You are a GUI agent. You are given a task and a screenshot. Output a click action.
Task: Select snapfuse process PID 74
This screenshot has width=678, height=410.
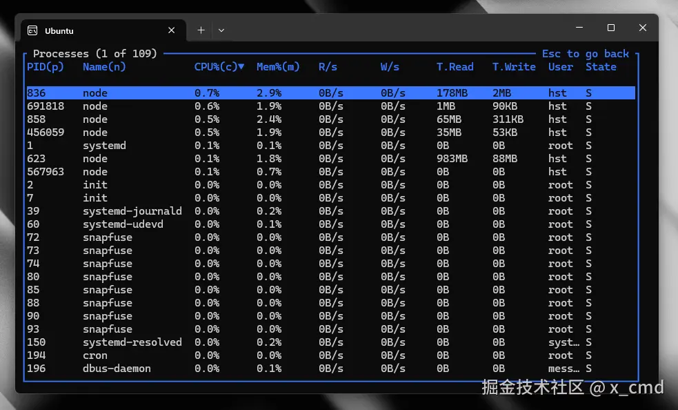(331, 264)
